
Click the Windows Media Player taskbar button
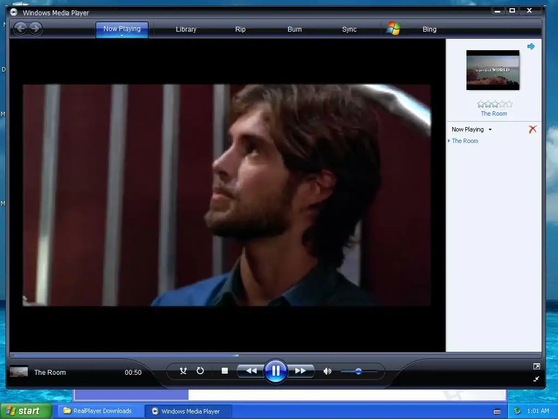point(188,411)
